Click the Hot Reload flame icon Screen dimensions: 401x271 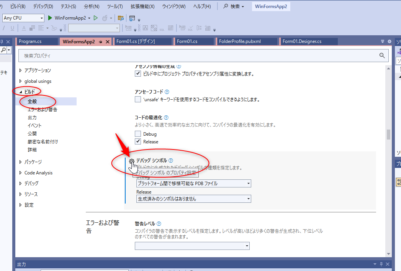coord(105,18)
